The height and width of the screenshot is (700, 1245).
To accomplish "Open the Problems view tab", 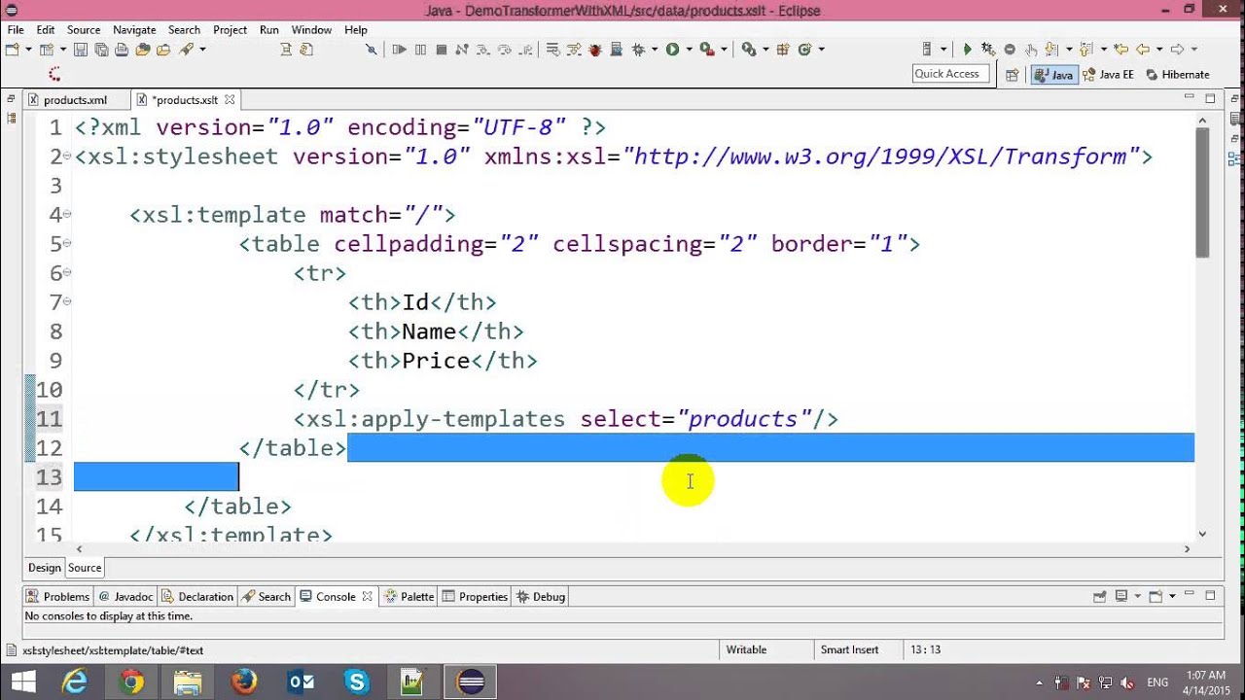I will point(58,596).
